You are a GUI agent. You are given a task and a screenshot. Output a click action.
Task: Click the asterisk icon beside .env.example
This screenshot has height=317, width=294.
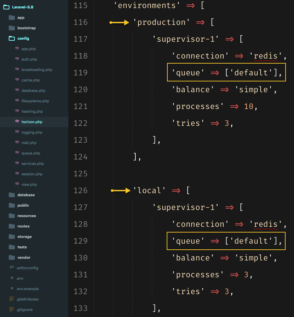[12, 288]
